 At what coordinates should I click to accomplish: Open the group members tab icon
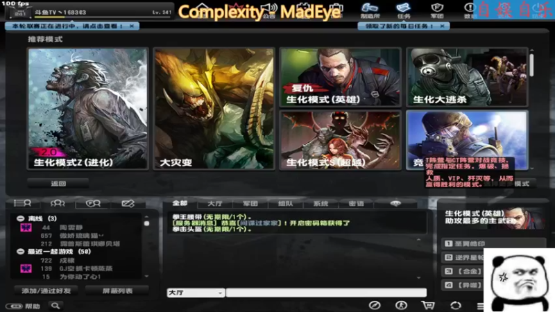pyautogui.click(x=58, y=203)
